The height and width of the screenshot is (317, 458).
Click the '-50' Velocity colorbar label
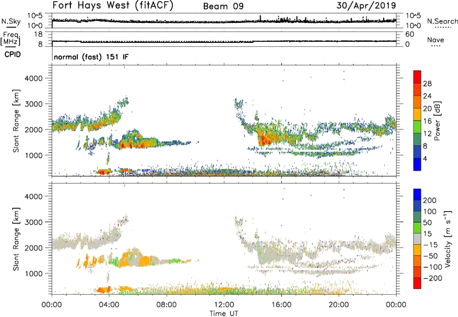coord(431,256)
